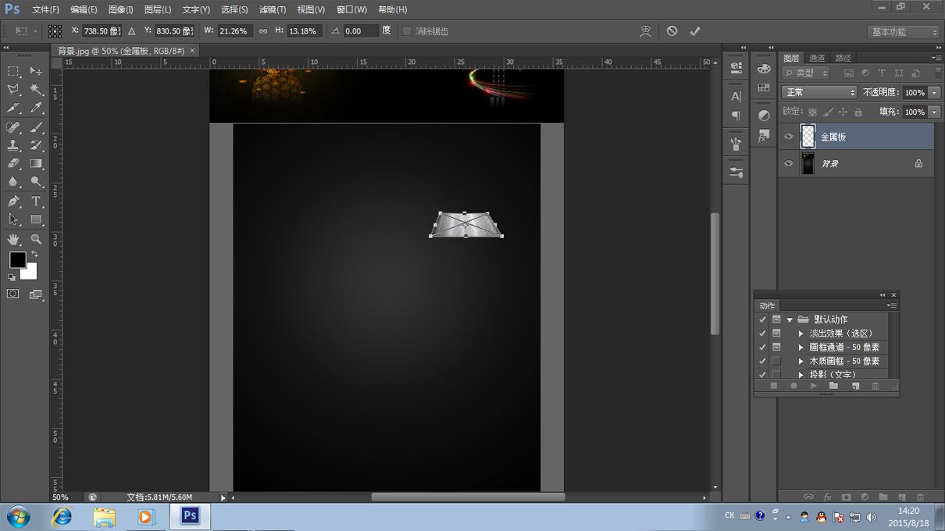Swap foreground and background colors
Image resolution: width=945 pixels, height=531 pixels.
34,255
